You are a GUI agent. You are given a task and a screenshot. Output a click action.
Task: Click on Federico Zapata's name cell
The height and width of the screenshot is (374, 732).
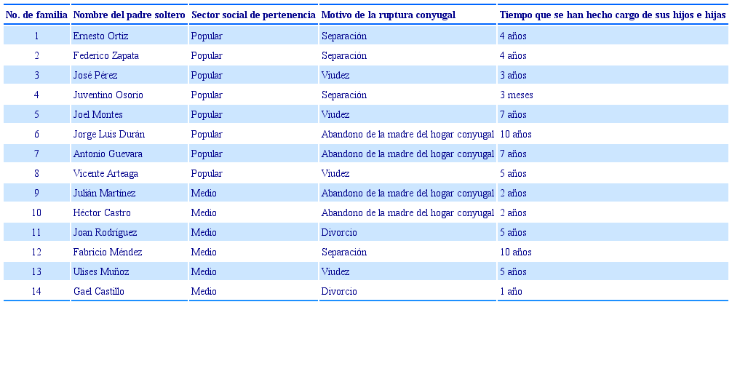[106, 55]
